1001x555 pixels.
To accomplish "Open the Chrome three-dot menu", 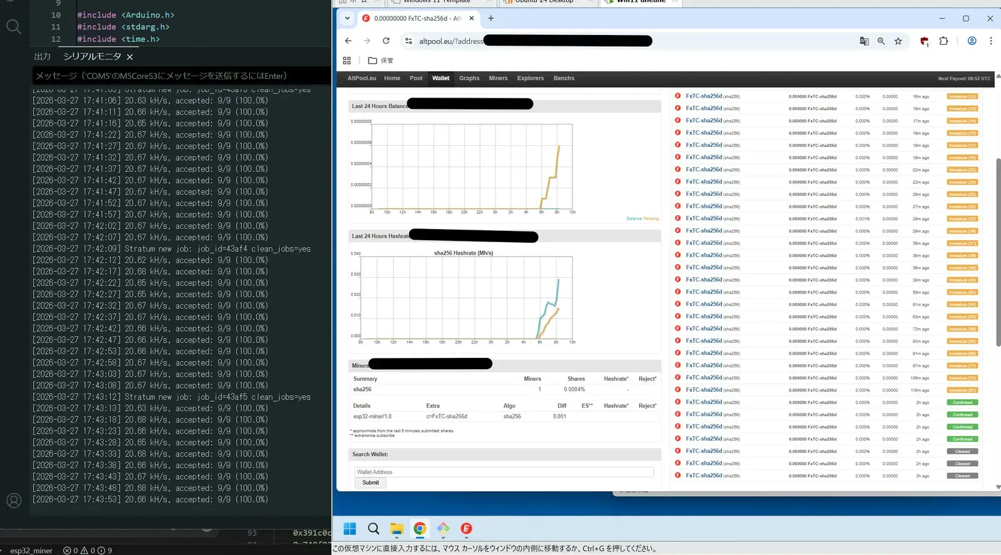I will click(990, 41).
